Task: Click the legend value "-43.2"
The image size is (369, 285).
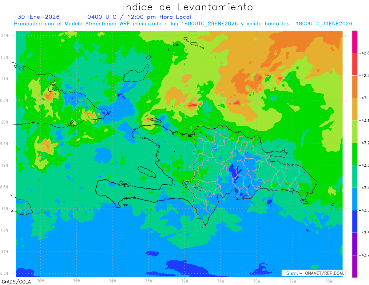Action: 364,143
